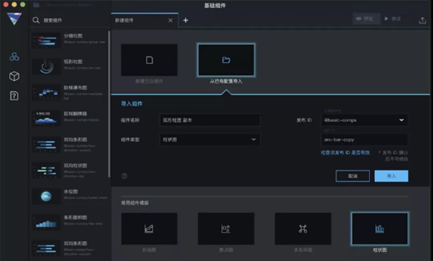Select the 关系网络 template tile
433x261 pixels.
click(x=303, y=229)
